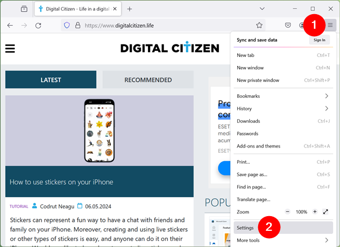This screenshot has height=247, width=340.
Task: Choose New window menu item
Action: pyautogui.click(x=283, y=68)
